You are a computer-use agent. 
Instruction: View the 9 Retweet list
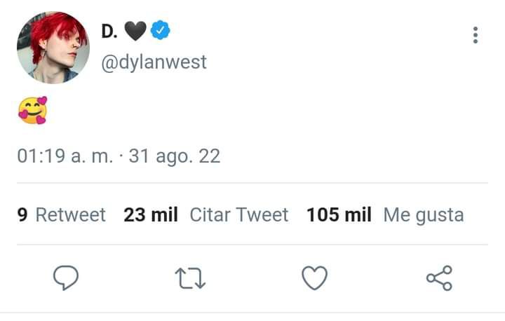coord(61,214)
